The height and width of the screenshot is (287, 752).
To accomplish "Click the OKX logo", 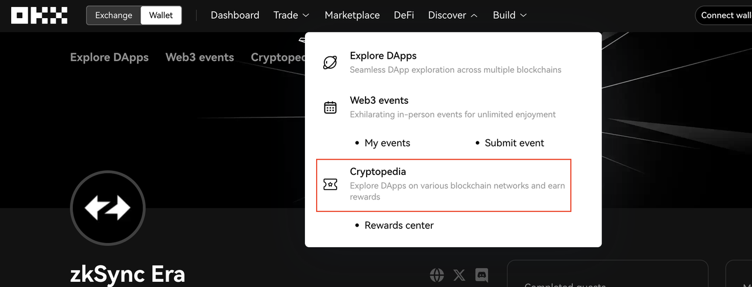I will [39, 15].
